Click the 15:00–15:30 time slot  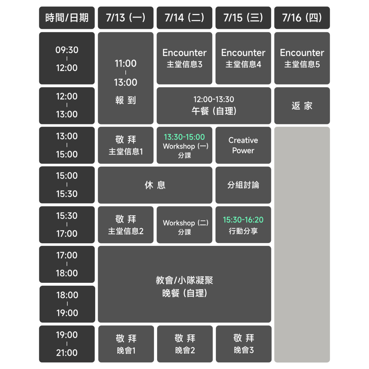[67, 185]
